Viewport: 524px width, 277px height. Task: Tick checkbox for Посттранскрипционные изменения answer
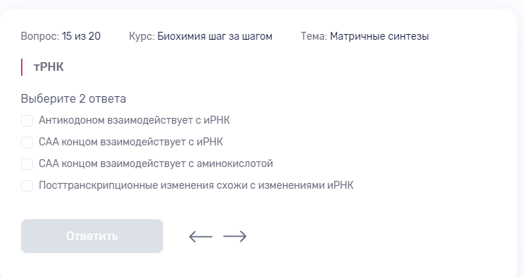click(x=27, y=186)
